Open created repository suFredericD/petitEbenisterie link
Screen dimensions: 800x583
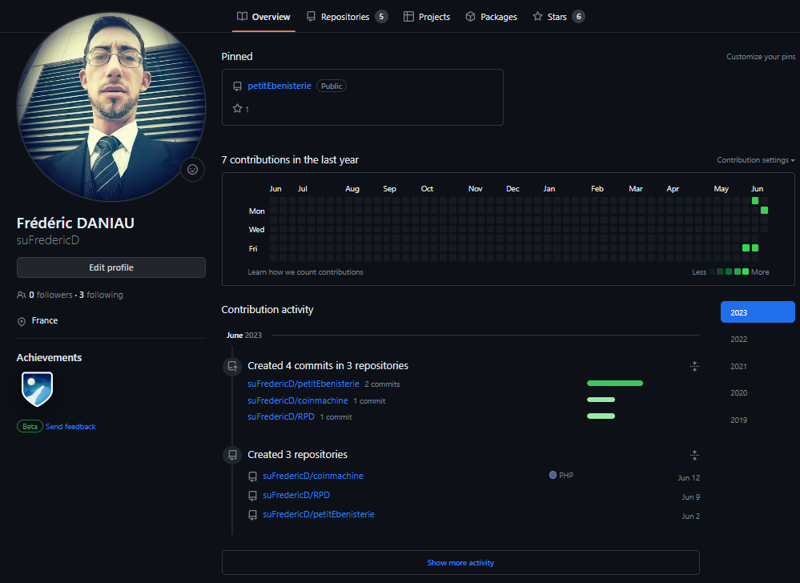pyautogui.click(x=319, y=514)
